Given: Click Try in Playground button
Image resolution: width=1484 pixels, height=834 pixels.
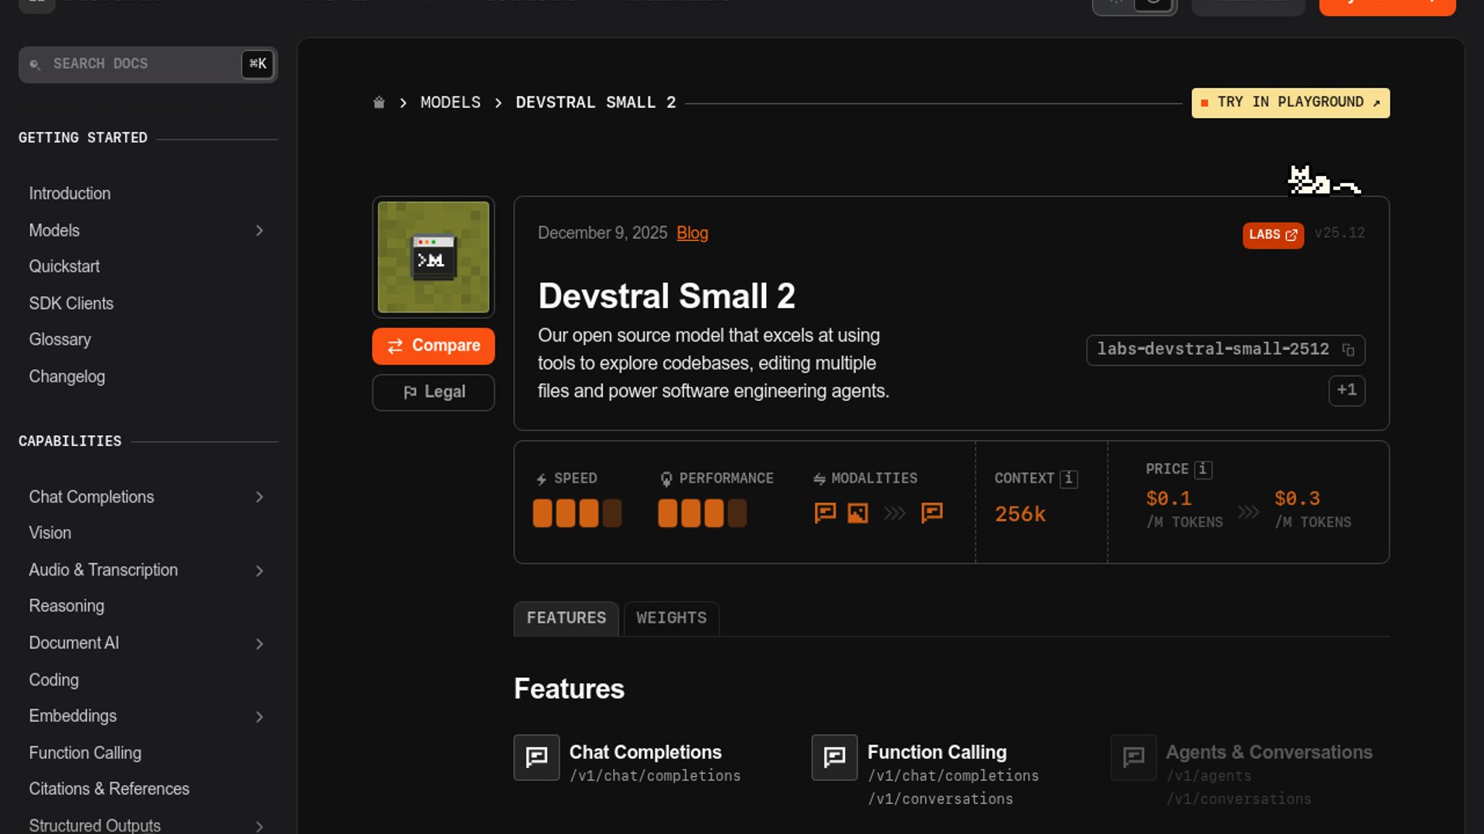Looking at the screenshot, I should [1290, 103].
